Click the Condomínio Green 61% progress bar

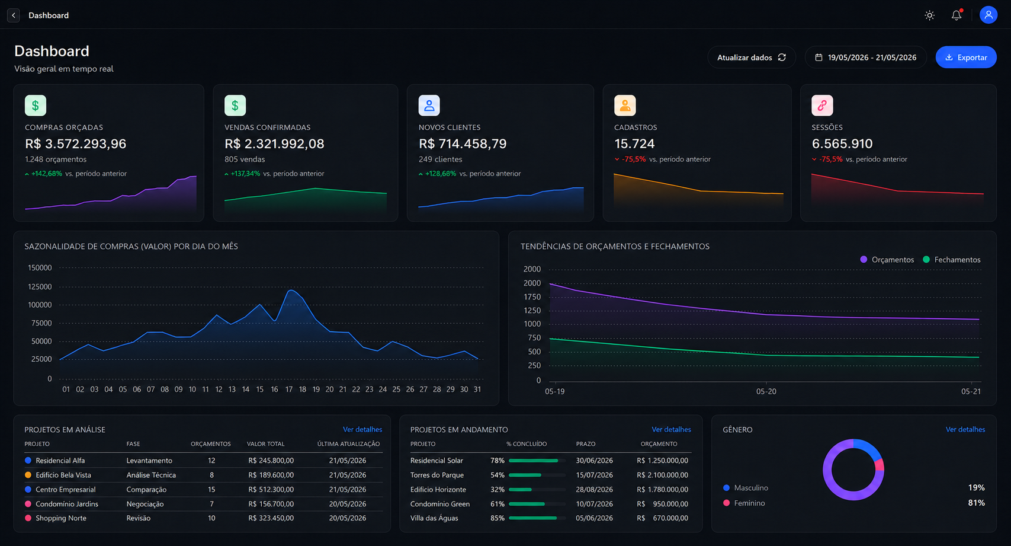click(537, 504)
